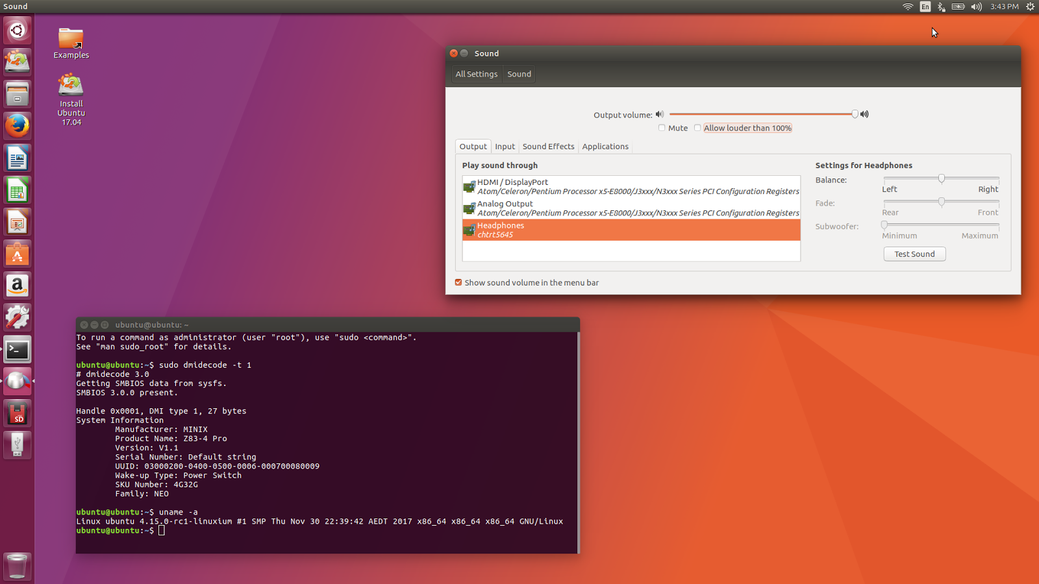Image resolution: width=1039 pixels, height=584 pixels.
Task: Adjust the Output volume slider handle
Action: pos(855,114)
